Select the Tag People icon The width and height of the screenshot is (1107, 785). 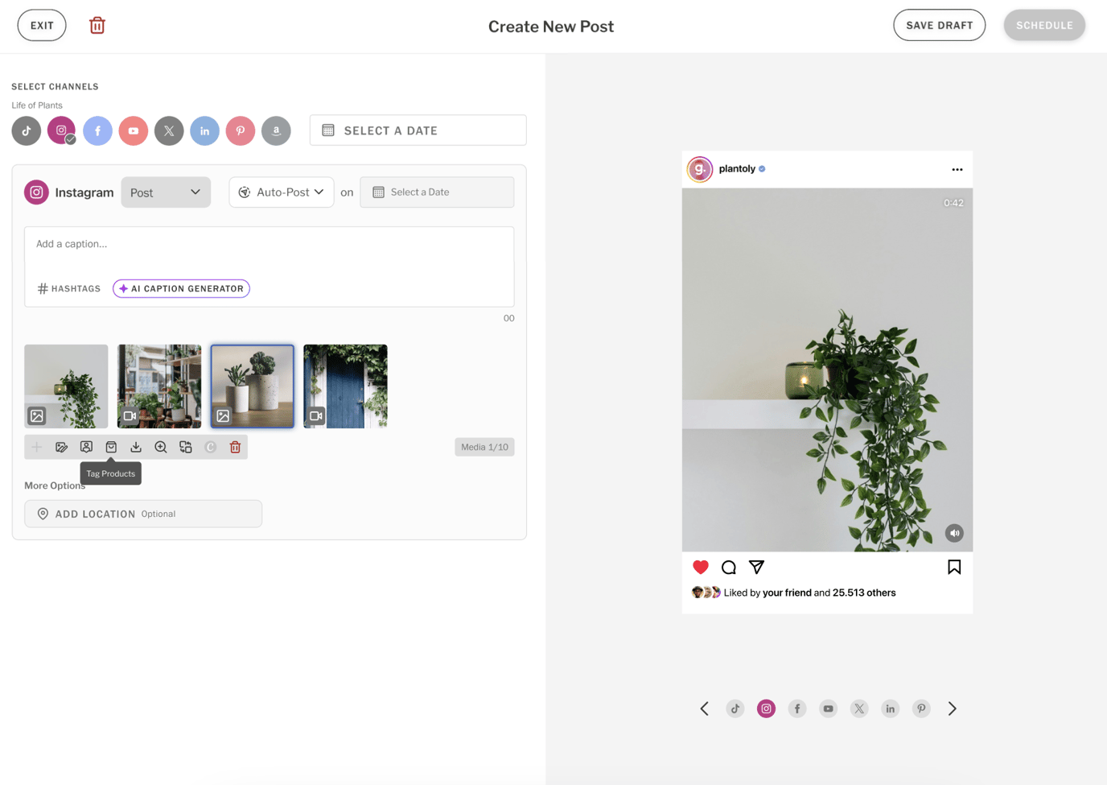point(86,447)
